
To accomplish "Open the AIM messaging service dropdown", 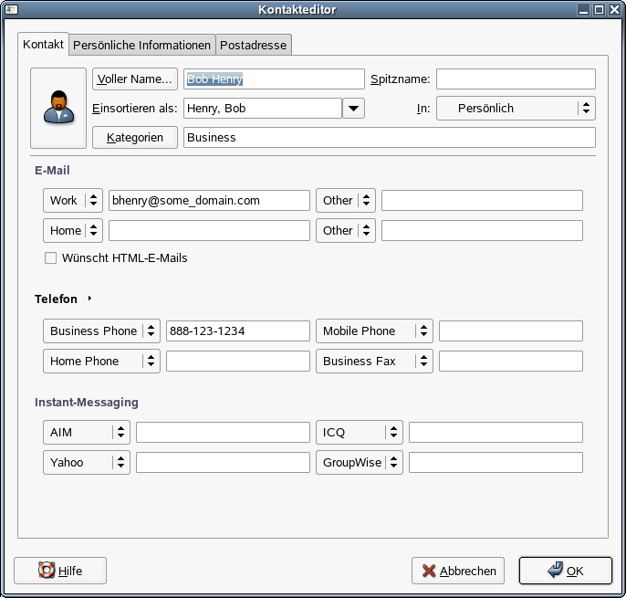I will click(87, 432).
